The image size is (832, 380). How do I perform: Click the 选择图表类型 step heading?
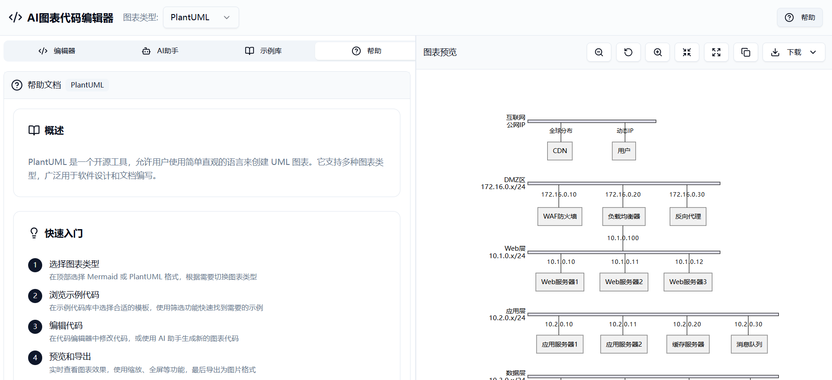point(74,264)
